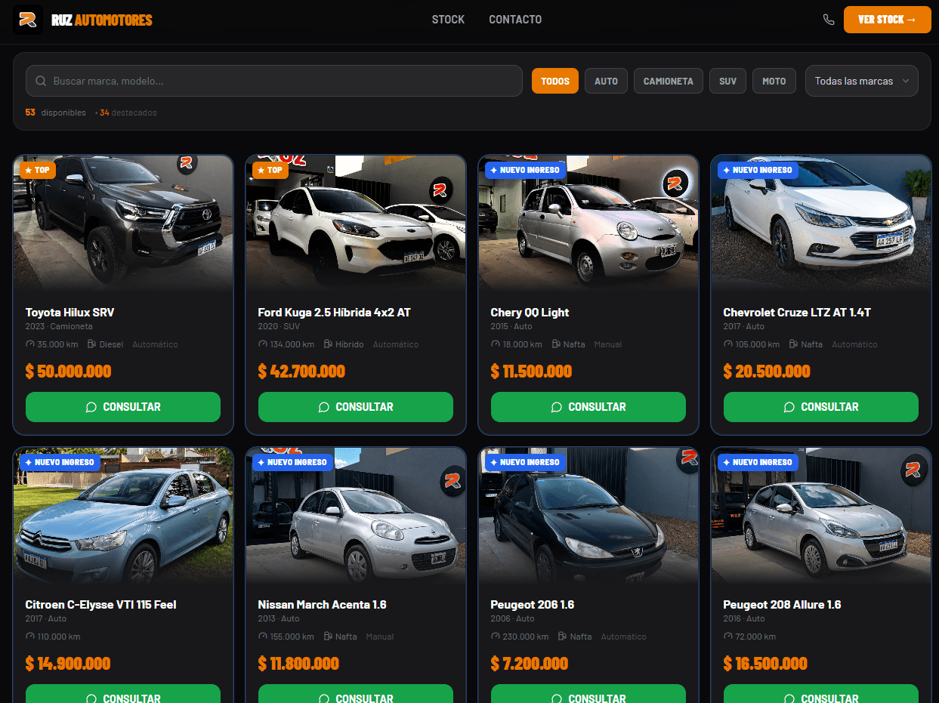Click the odometer icon beside 18.000 km
Screen dimensions: 939x703
(496, 344)
